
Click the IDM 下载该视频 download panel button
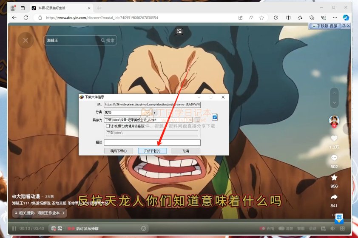325,26
